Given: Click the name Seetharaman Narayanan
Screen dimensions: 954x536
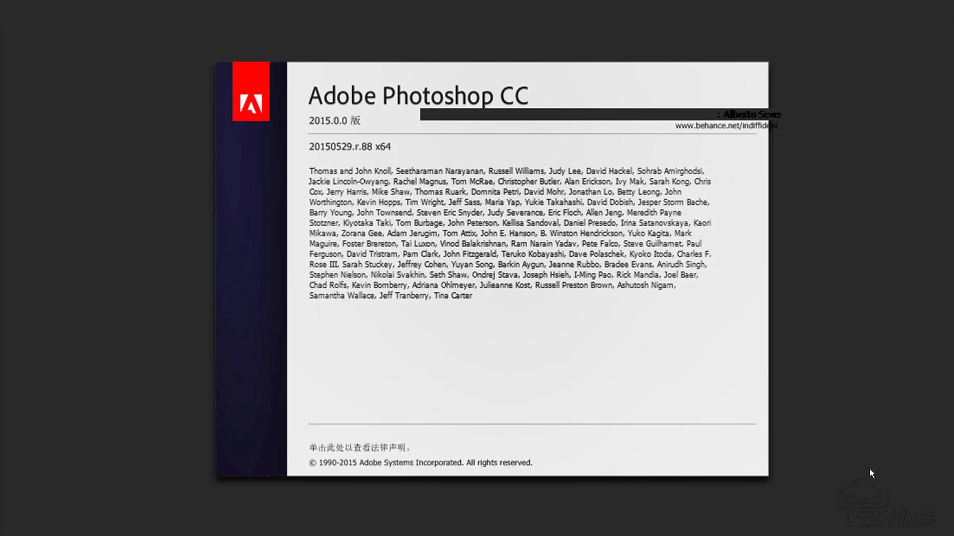Looking at the screenshot, I should (439, 171).
